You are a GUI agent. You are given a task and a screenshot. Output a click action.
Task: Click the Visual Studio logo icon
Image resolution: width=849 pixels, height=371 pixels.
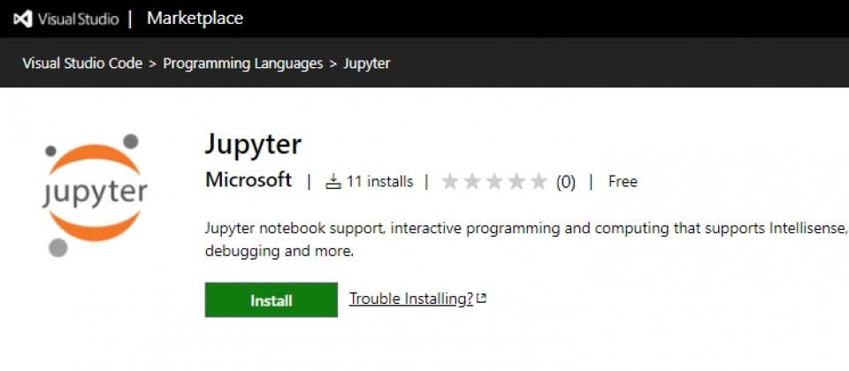[23, 19]
